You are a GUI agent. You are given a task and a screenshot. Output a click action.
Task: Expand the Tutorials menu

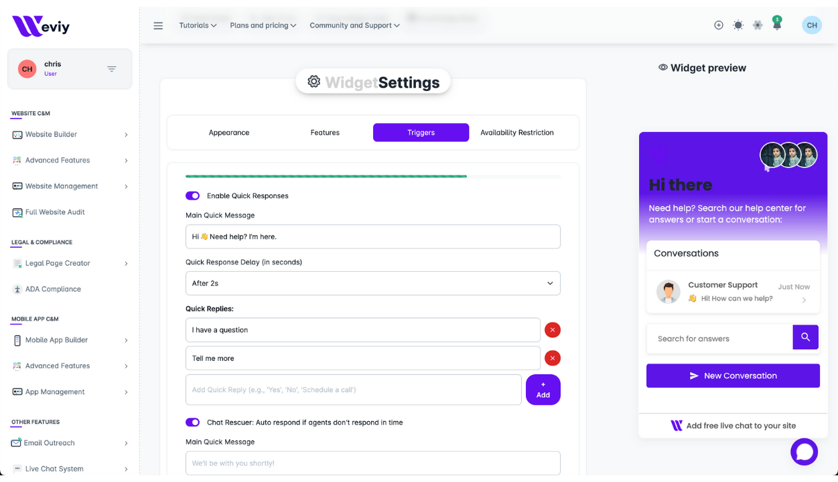pos(198,25)
